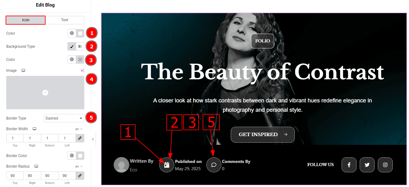Switch to the Icon tab

click(x=26, y=20)
